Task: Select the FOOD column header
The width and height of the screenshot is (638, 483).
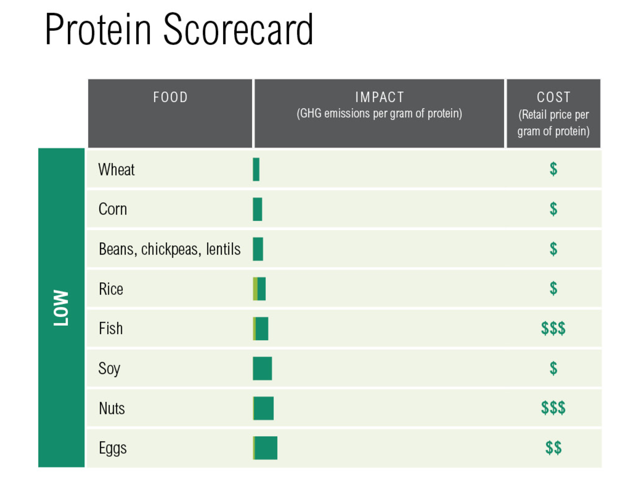Action: (x=170, y=97)
